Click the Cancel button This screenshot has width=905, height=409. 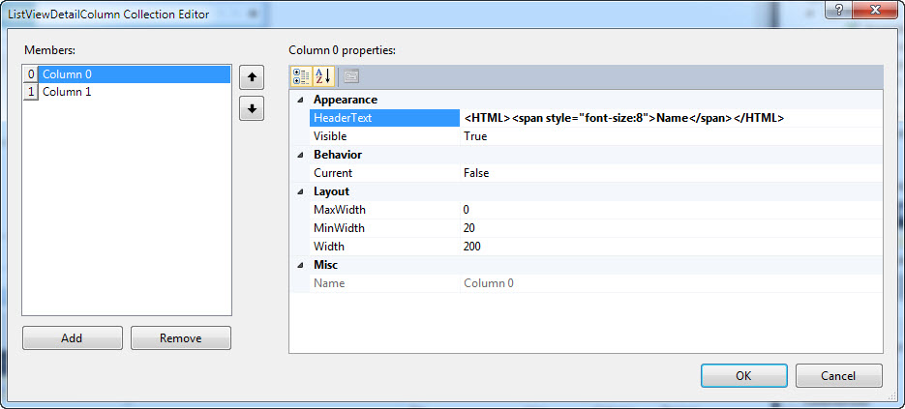point(837,375)
